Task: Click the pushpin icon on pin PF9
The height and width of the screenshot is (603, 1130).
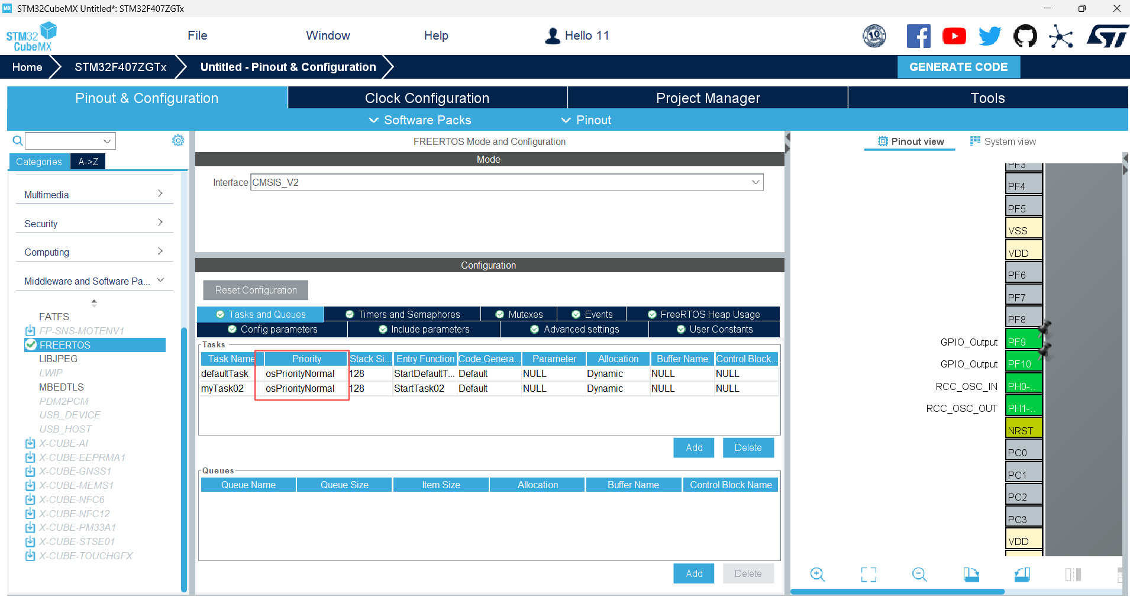Action: (1044, 327)
